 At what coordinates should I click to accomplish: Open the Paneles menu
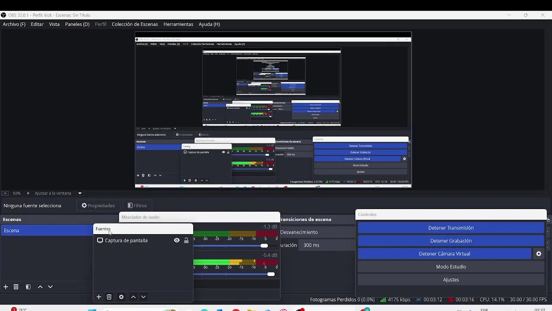coord(77,24)
